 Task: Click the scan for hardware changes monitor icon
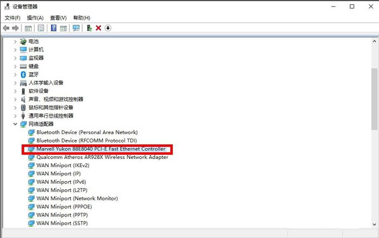click(76, 28)
